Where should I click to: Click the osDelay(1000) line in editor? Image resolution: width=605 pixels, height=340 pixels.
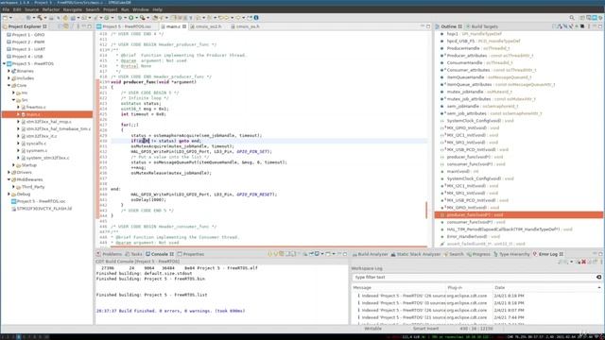[148, 199]
